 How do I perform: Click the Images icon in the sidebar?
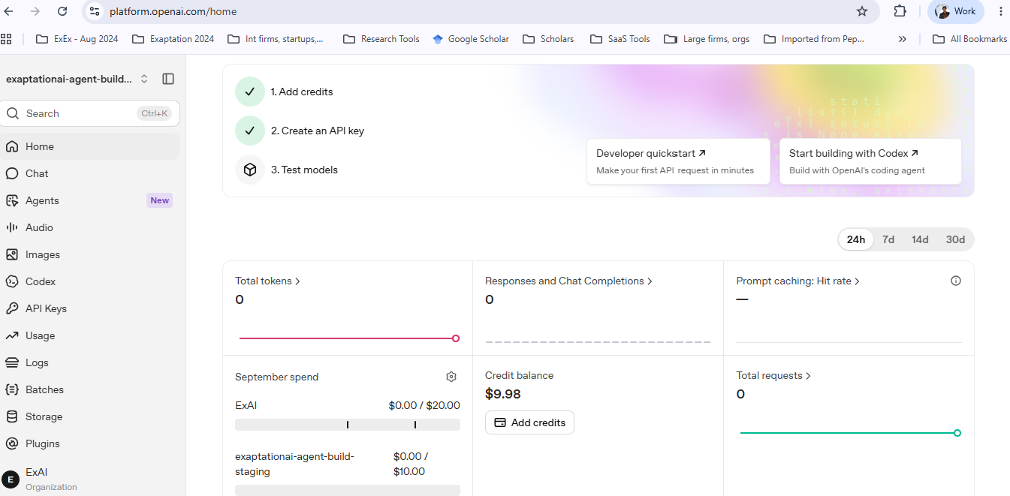pyautogui.click(x=12, y=254)
